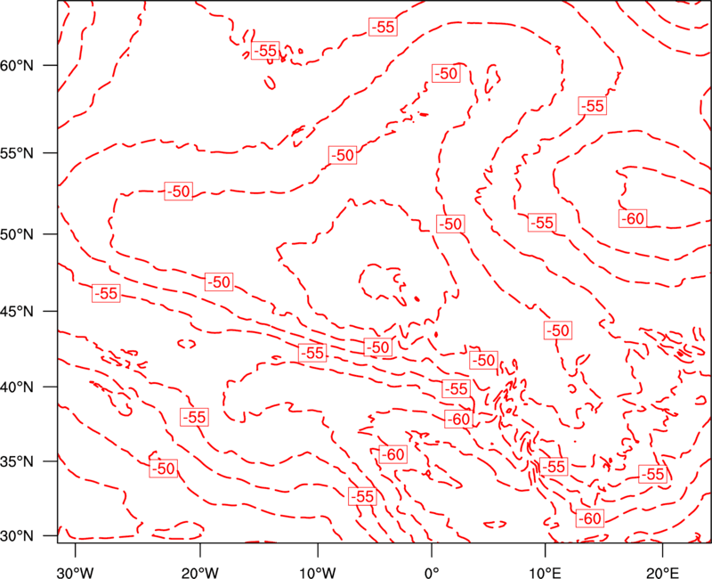712x579 pixels.
Task: Click the 30°N latitude axis label
Action: (x=17, y=536)
